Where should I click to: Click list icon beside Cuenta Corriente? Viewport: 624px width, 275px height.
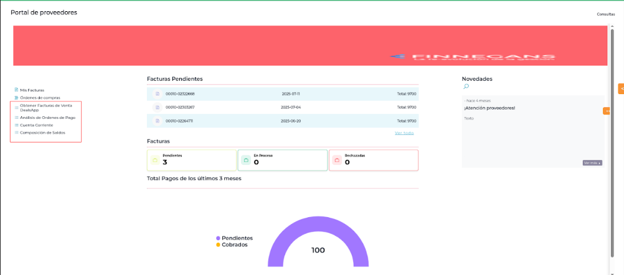pyautogui.click(x=16, y=125)
